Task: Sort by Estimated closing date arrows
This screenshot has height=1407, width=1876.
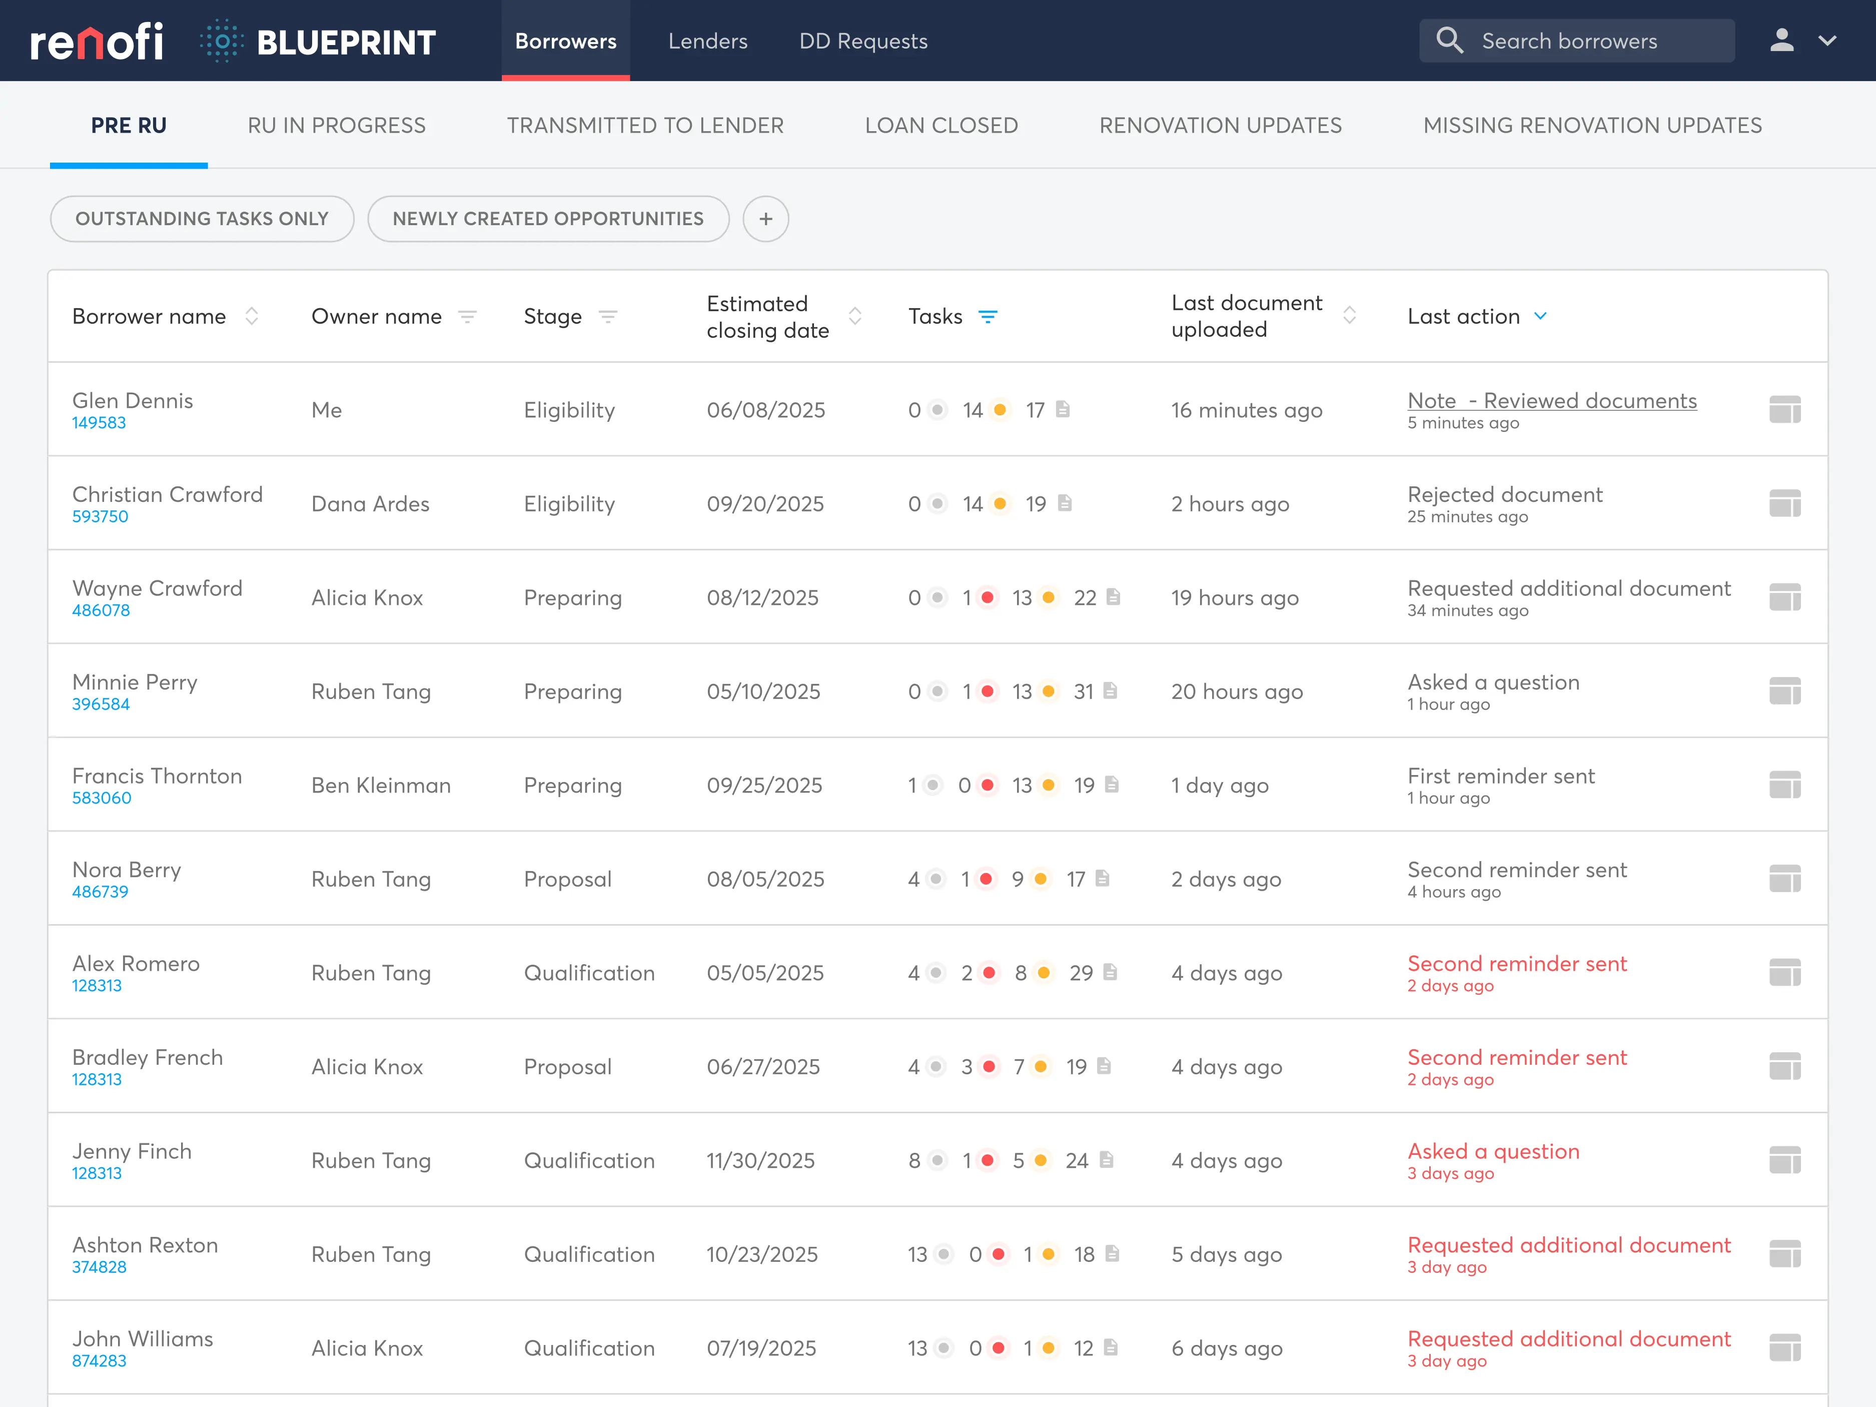Action: 855,316
